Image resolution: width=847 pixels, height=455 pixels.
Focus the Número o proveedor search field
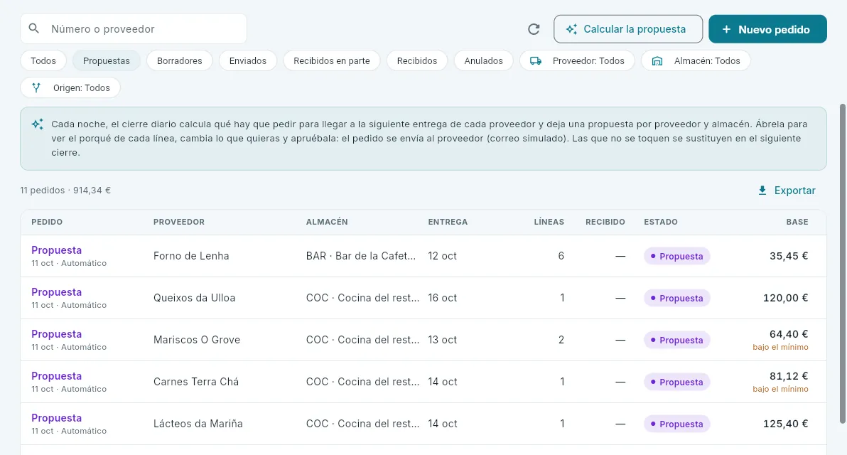click(x=134, y=28)
